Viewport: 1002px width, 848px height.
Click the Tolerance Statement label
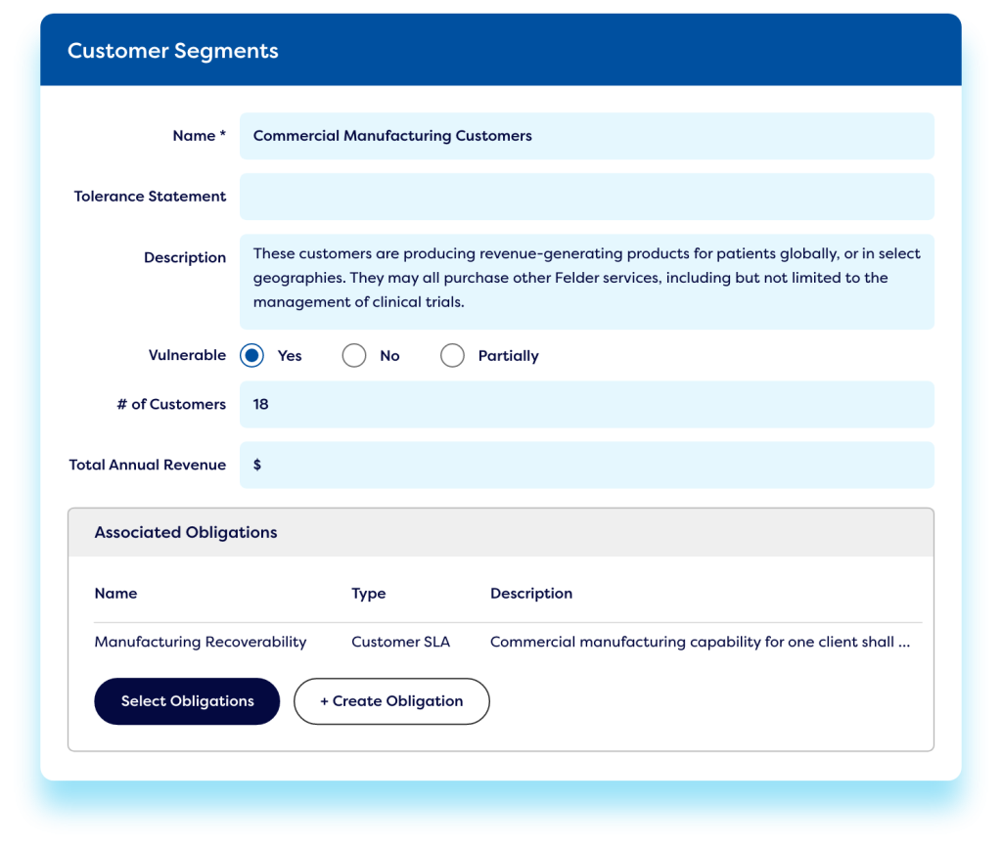(x=150, y=197)
